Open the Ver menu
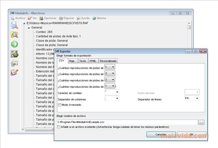Screen dimensions: 218x148 click(33, 18)
